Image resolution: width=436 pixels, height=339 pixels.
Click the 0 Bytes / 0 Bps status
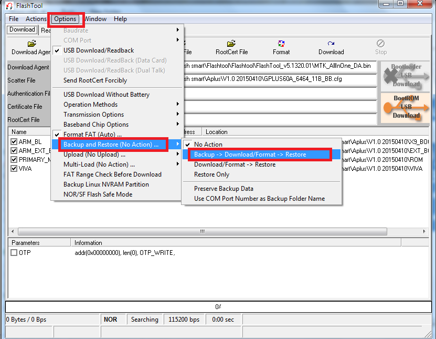click(x=52, y=320)
